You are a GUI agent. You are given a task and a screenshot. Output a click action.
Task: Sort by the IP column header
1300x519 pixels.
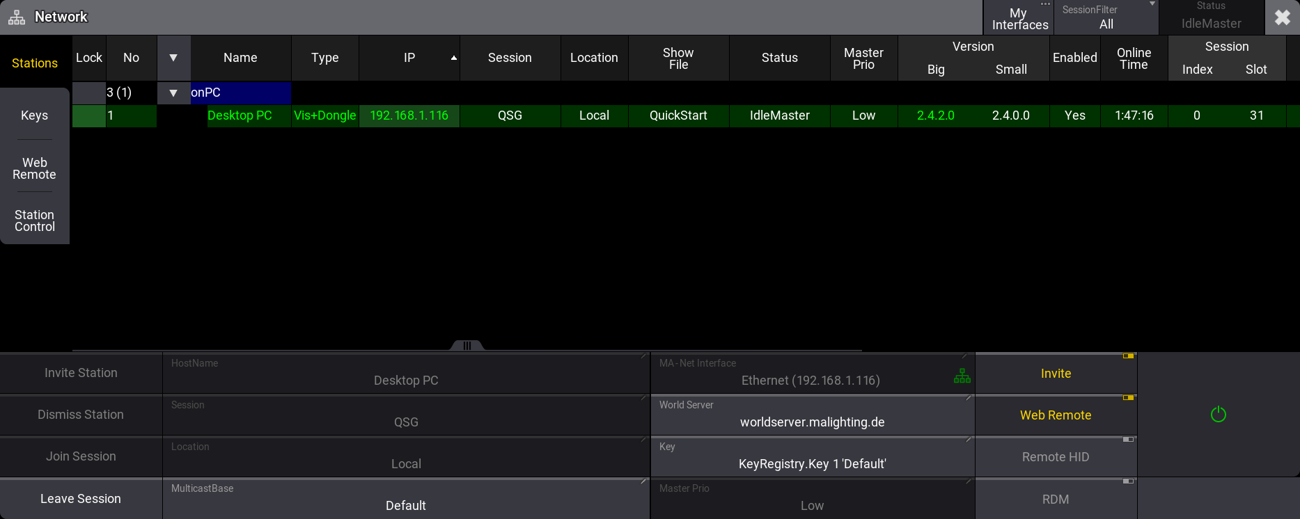pyautogui.click(x=409, y=58)
